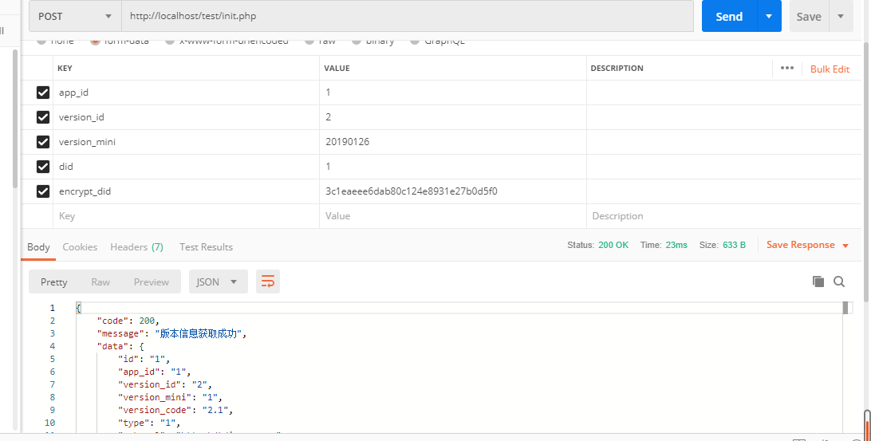Open the Send options dropdown arrow
The width and height of the screenshot is (871, 441).
(770, 16)
